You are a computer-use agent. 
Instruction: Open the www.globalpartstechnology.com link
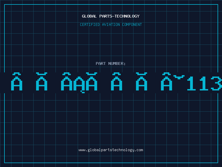point(111,150)
